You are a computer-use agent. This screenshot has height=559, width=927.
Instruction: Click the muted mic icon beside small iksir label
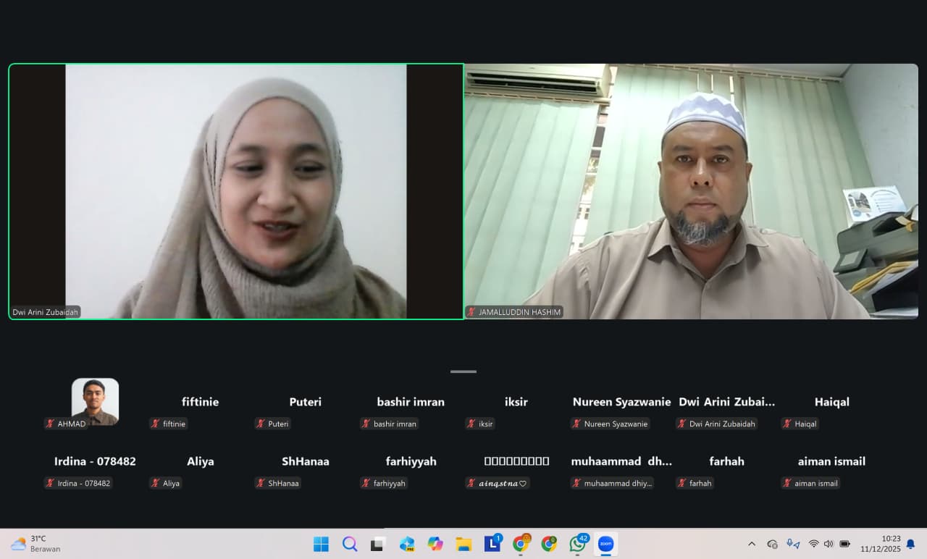[471, 424]
